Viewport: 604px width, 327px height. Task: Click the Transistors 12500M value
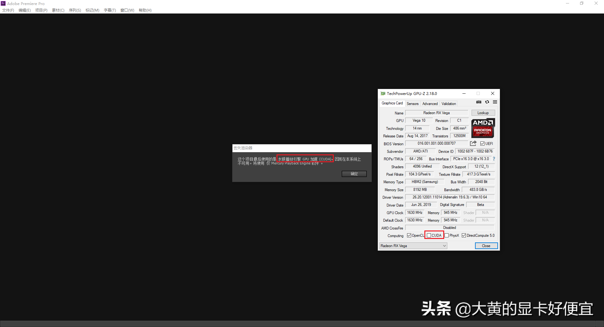tap(459, 136)
